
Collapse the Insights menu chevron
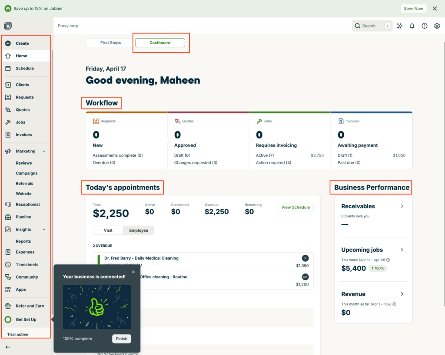click(x=44, y=229)
